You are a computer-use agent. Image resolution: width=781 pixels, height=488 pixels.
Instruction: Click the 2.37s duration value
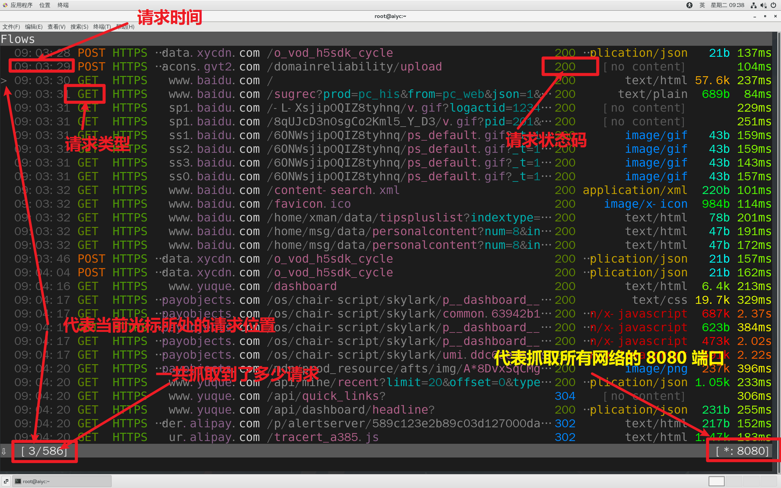click(754, 314)
